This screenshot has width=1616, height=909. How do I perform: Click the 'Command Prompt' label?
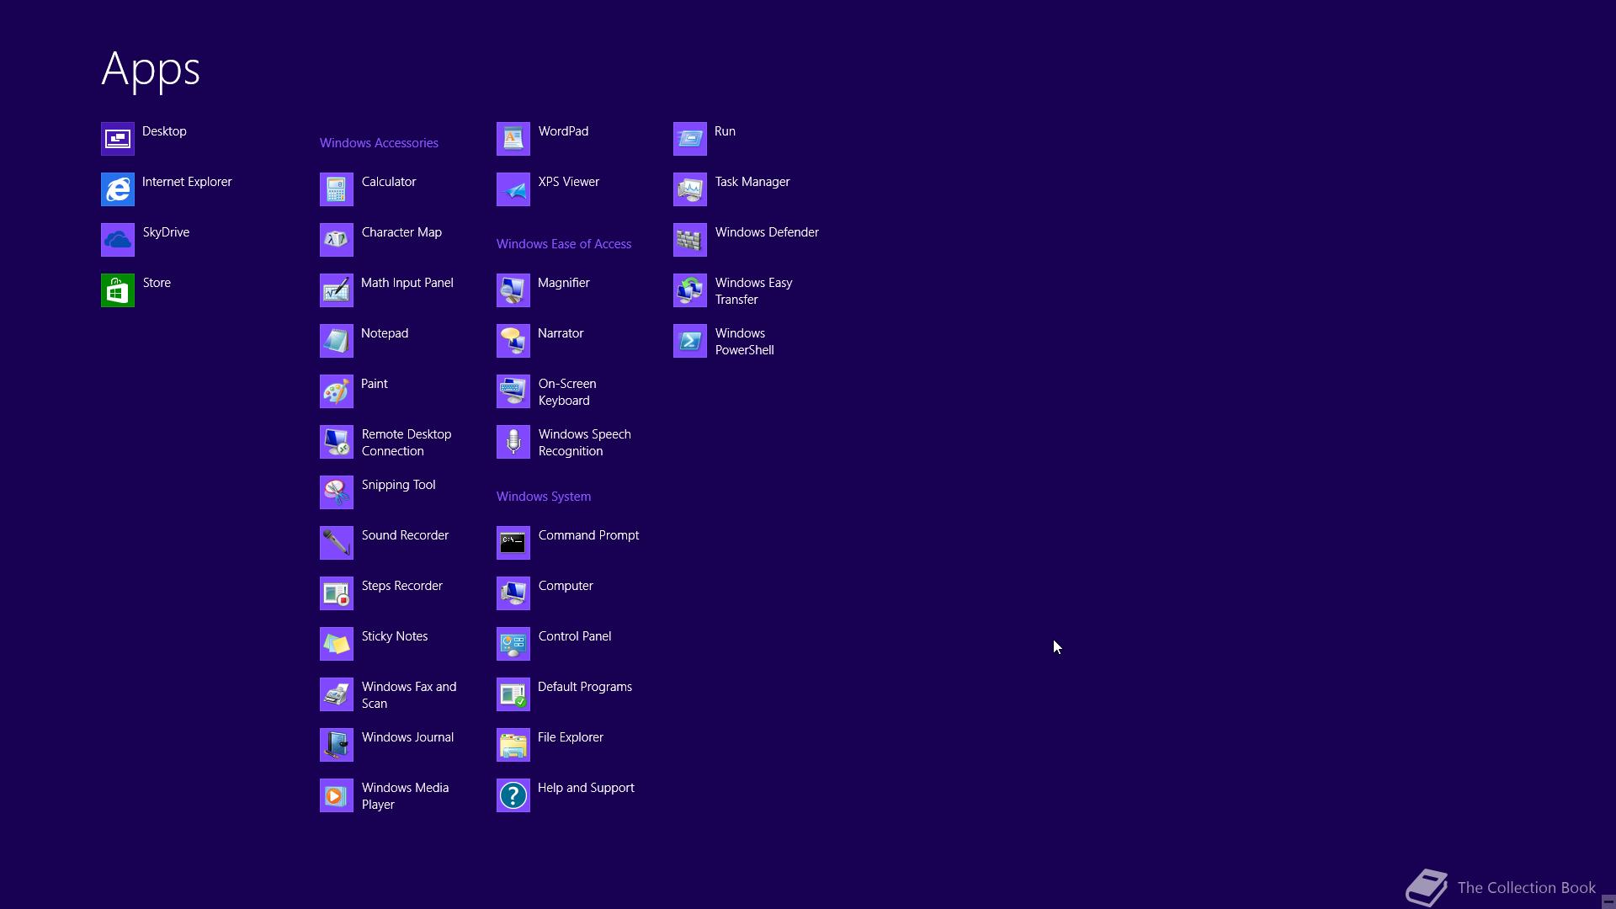589,535
